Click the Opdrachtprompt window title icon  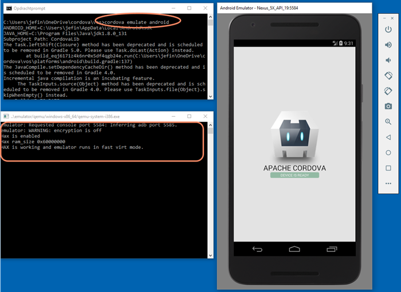pyautogui.click(x=9, y=8)
